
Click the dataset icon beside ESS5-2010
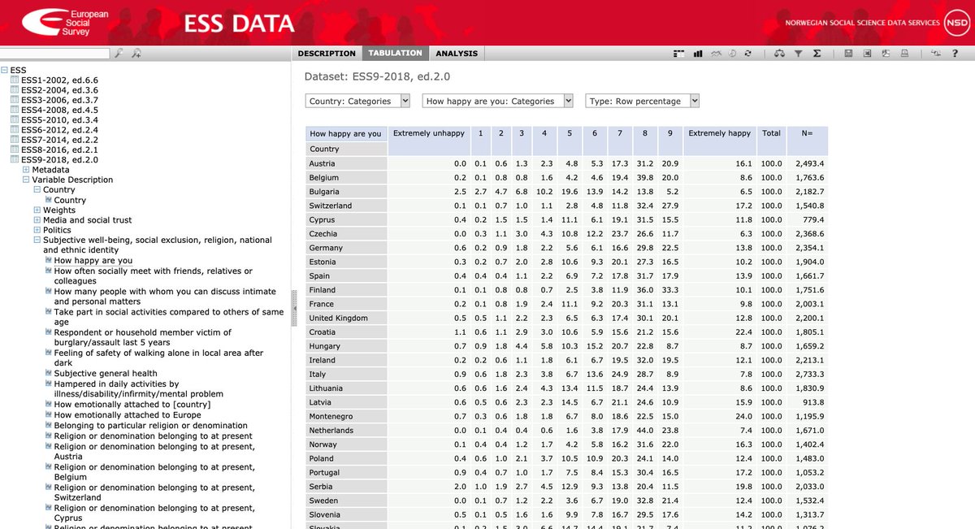(x=15, y=119)
